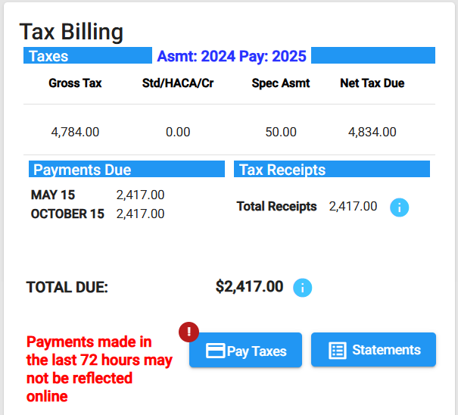Select the Gross Tax value 4,784.00
Screen dimensions: 458x415
[x=75, y=132]
